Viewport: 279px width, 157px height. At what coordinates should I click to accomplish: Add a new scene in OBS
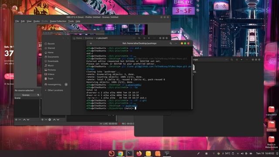click(x=16, y=120)
